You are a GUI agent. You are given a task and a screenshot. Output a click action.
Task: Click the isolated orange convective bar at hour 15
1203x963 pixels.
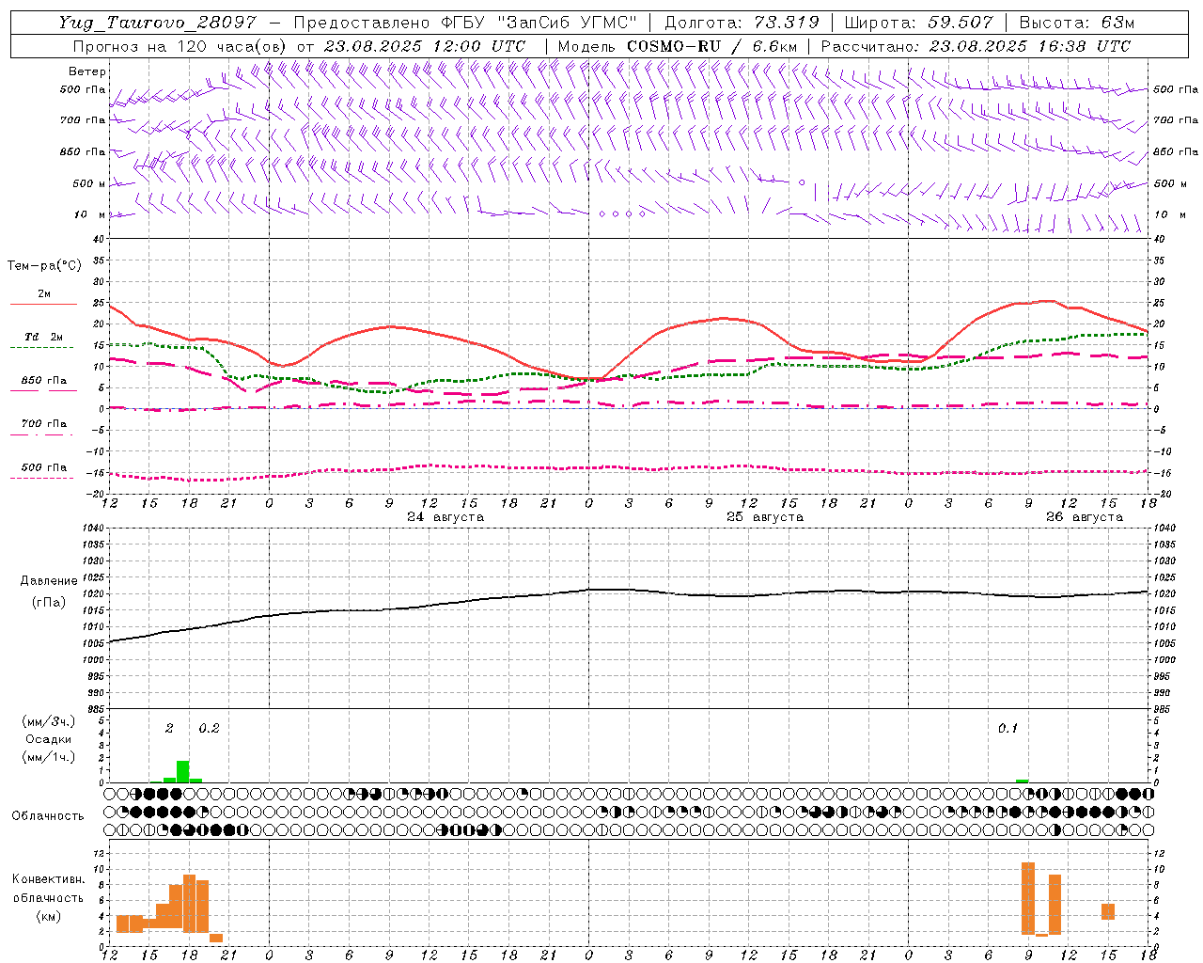coord(1108,911)
